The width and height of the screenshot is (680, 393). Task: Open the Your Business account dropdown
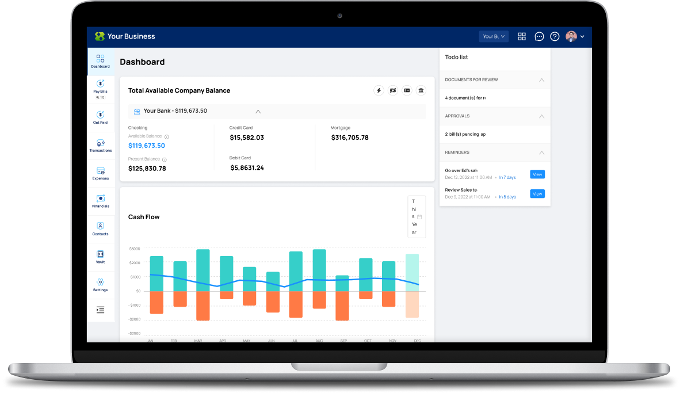pyautogui.click(x=494, y=36)
